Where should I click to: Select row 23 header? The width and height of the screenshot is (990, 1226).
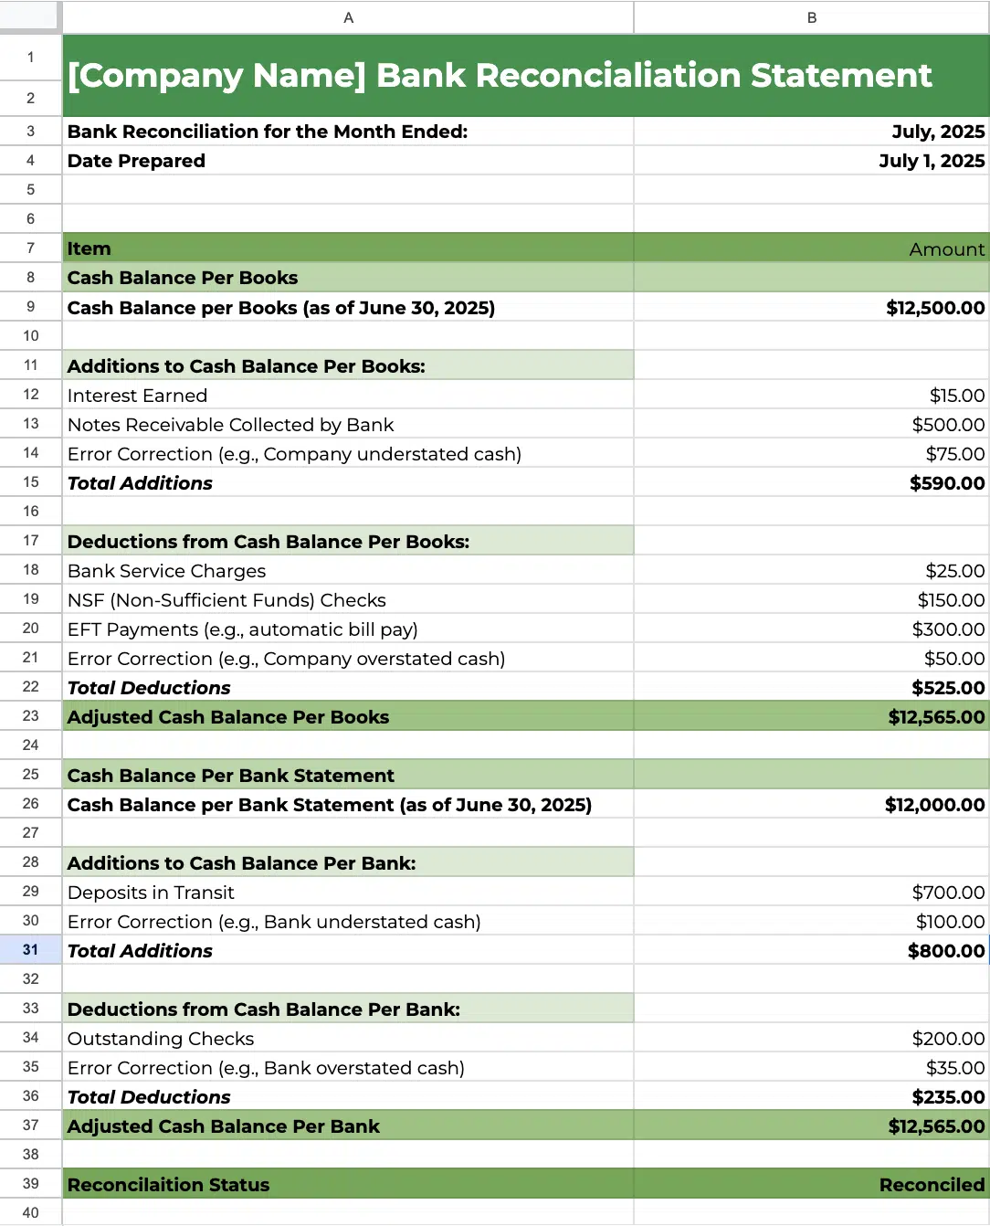[31, 715]
